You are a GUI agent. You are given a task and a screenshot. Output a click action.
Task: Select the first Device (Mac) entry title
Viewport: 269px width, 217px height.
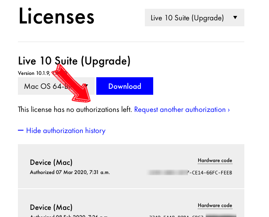[x=51, y=162]
